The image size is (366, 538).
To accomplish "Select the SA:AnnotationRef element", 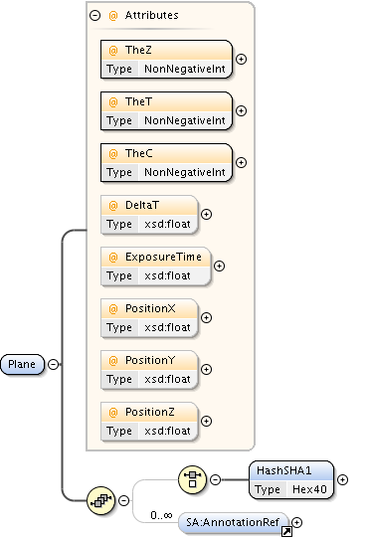I will pyautogui.click(x=234, y=522).
